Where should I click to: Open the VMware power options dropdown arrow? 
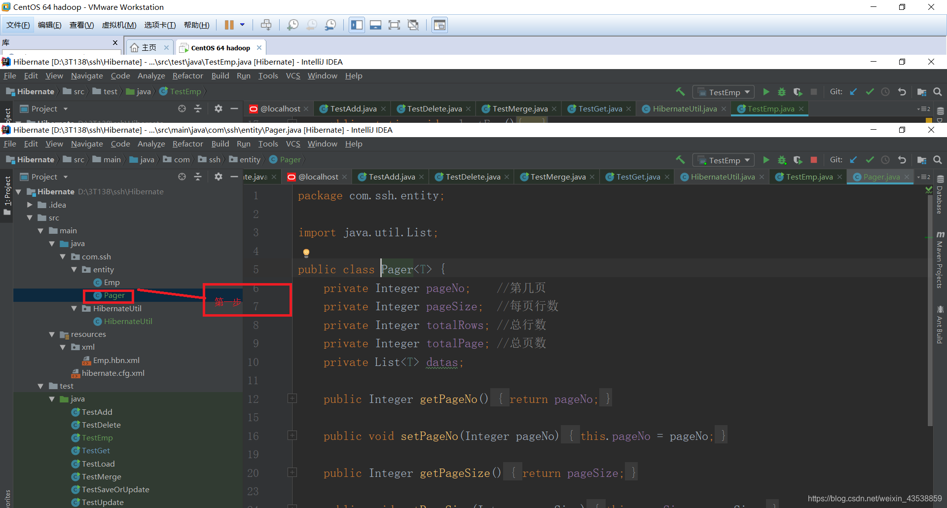click(242, 25)
